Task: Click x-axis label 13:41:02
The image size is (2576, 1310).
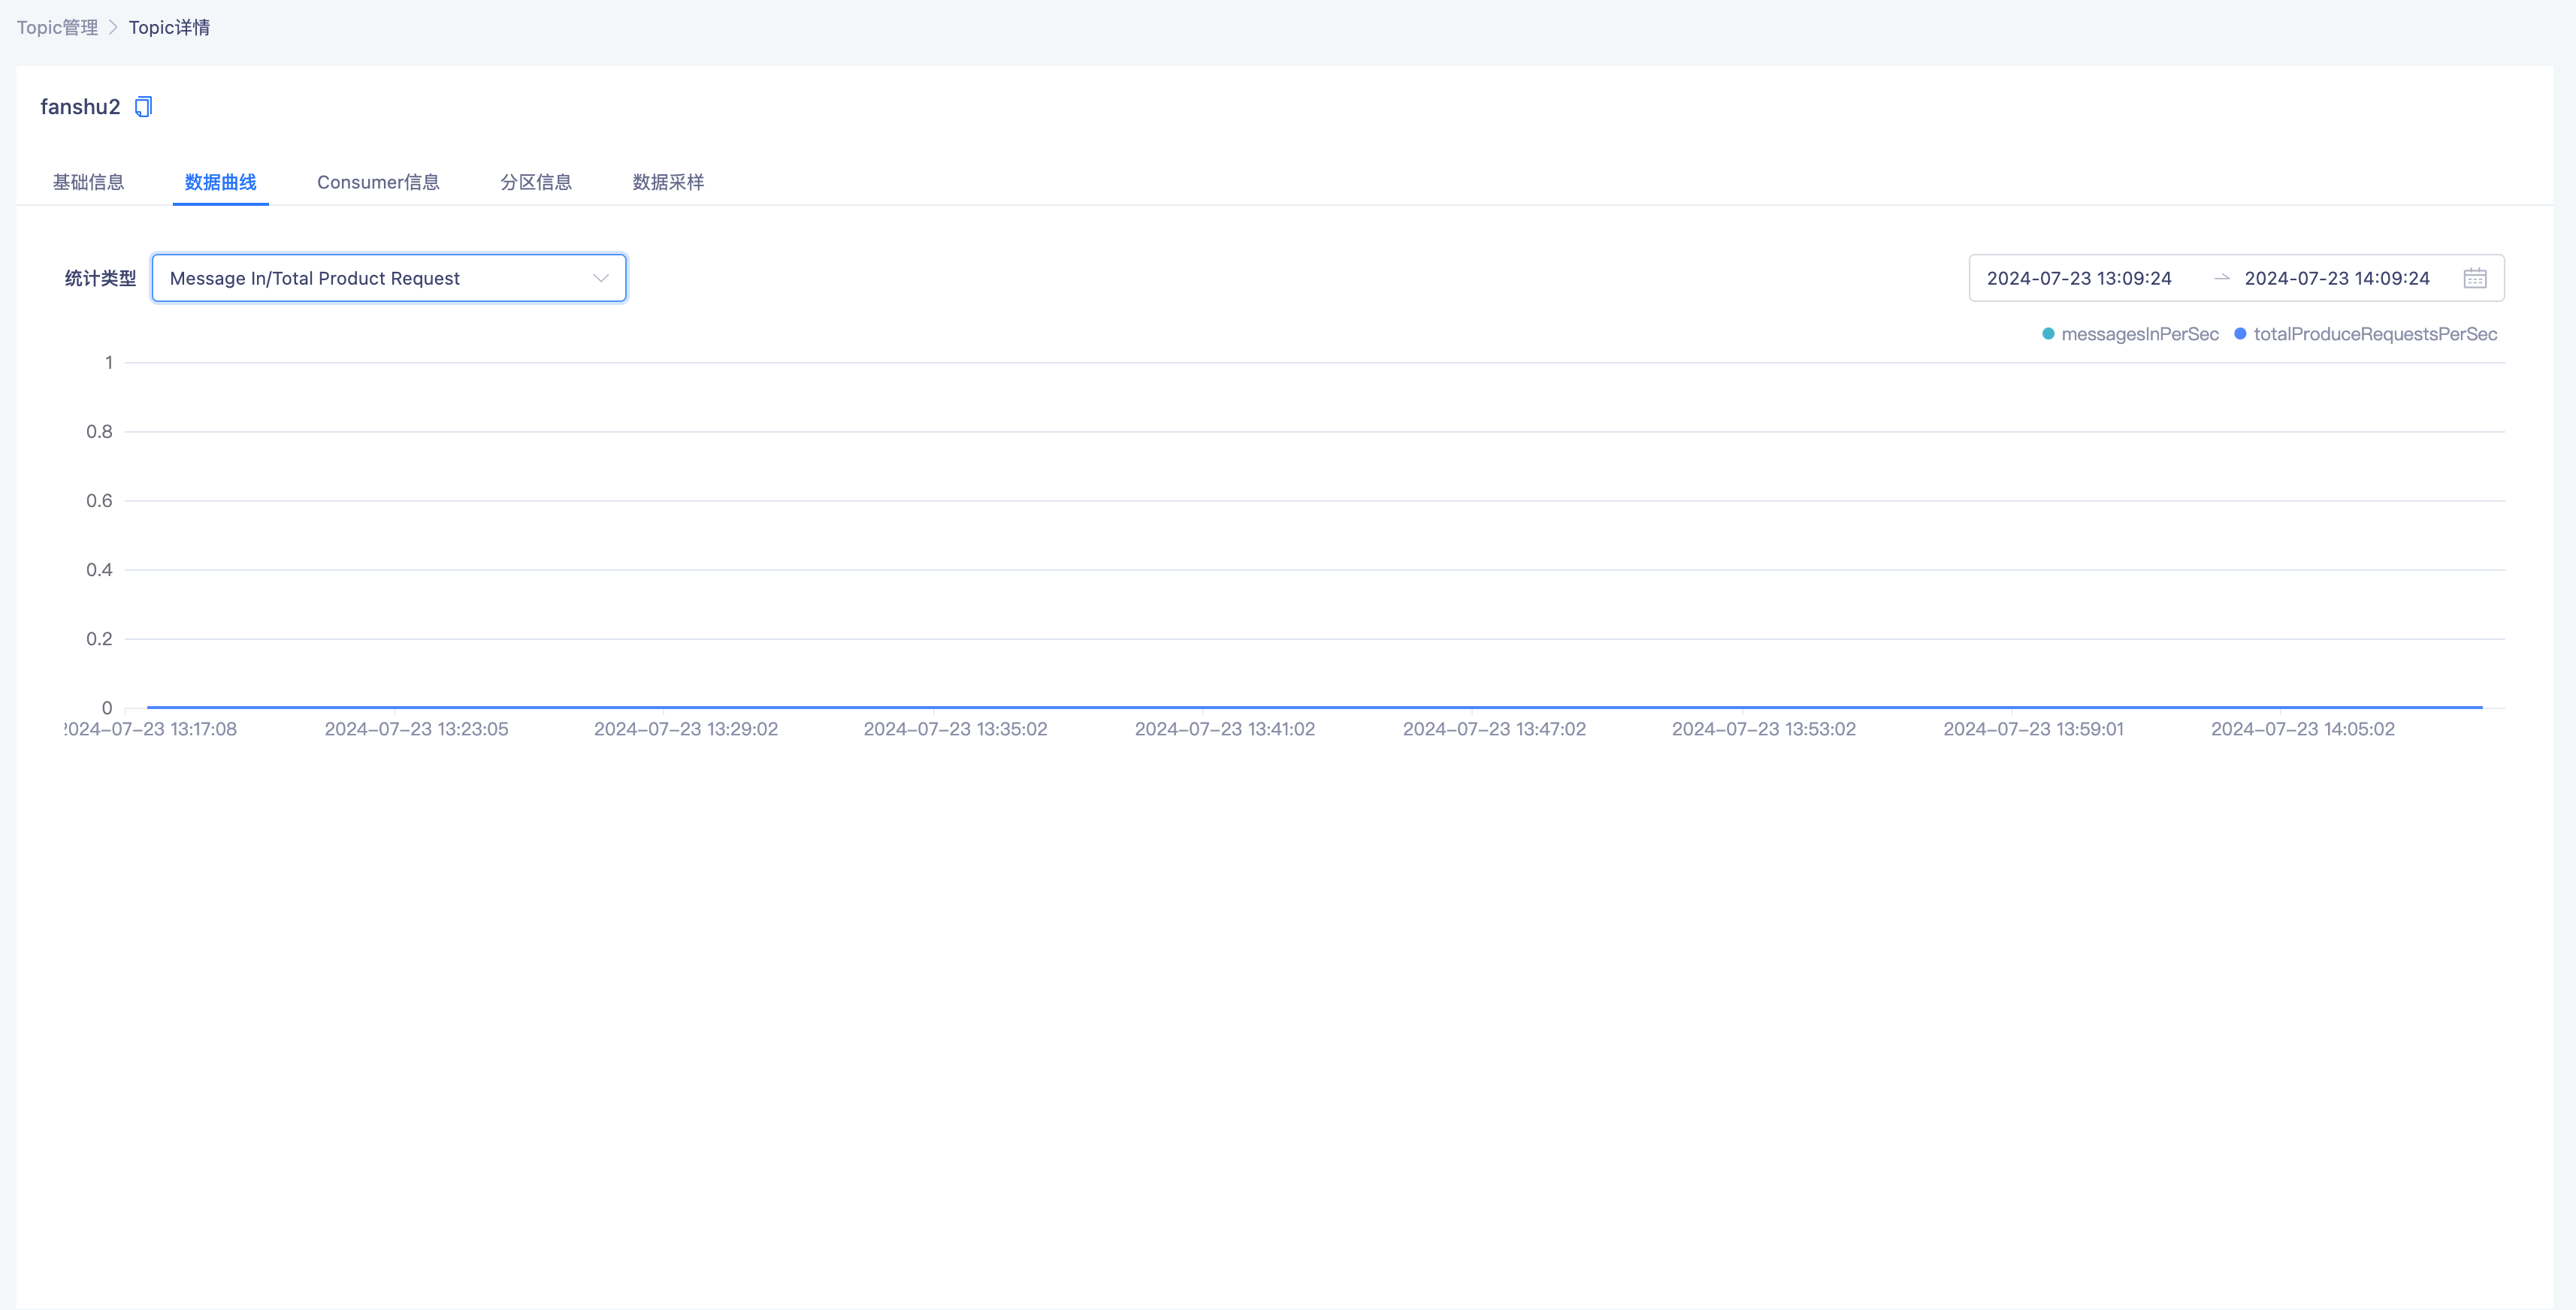Action: [1225, 729]
